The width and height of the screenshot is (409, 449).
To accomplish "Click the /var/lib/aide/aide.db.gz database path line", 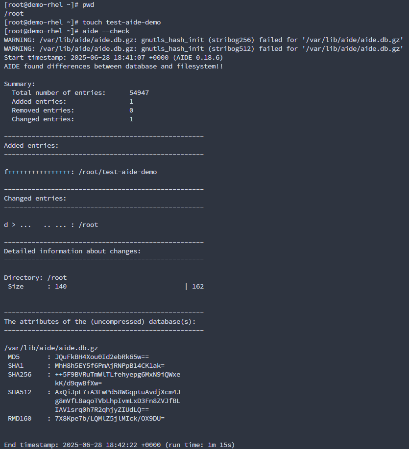I will 51,348.
